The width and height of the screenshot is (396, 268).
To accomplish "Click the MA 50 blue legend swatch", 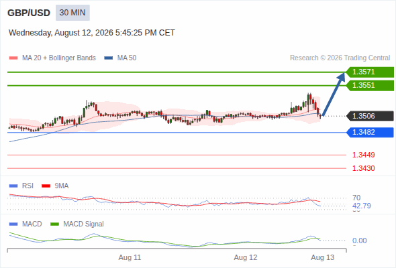I will [109, 58].
